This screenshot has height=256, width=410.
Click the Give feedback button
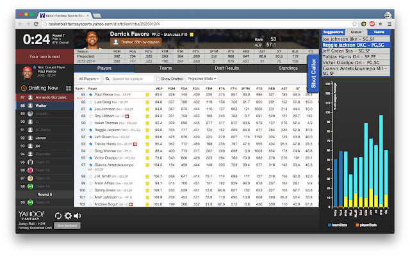pos(67,225)
